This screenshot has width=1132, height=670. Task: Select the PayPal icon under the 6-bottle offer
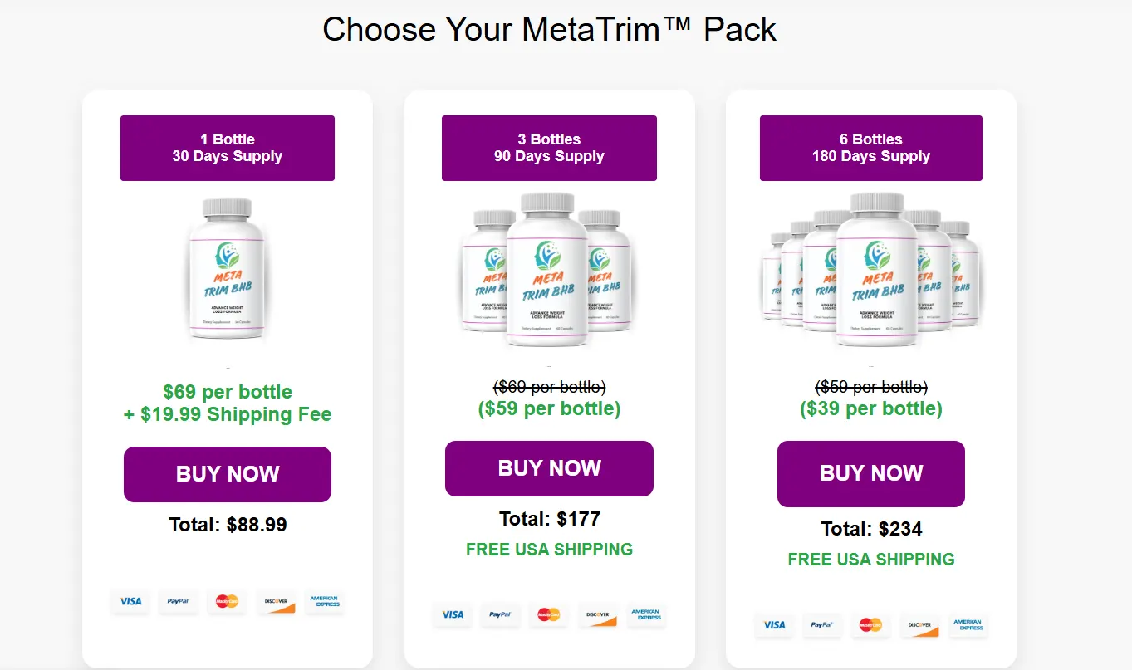click(822, 627)
